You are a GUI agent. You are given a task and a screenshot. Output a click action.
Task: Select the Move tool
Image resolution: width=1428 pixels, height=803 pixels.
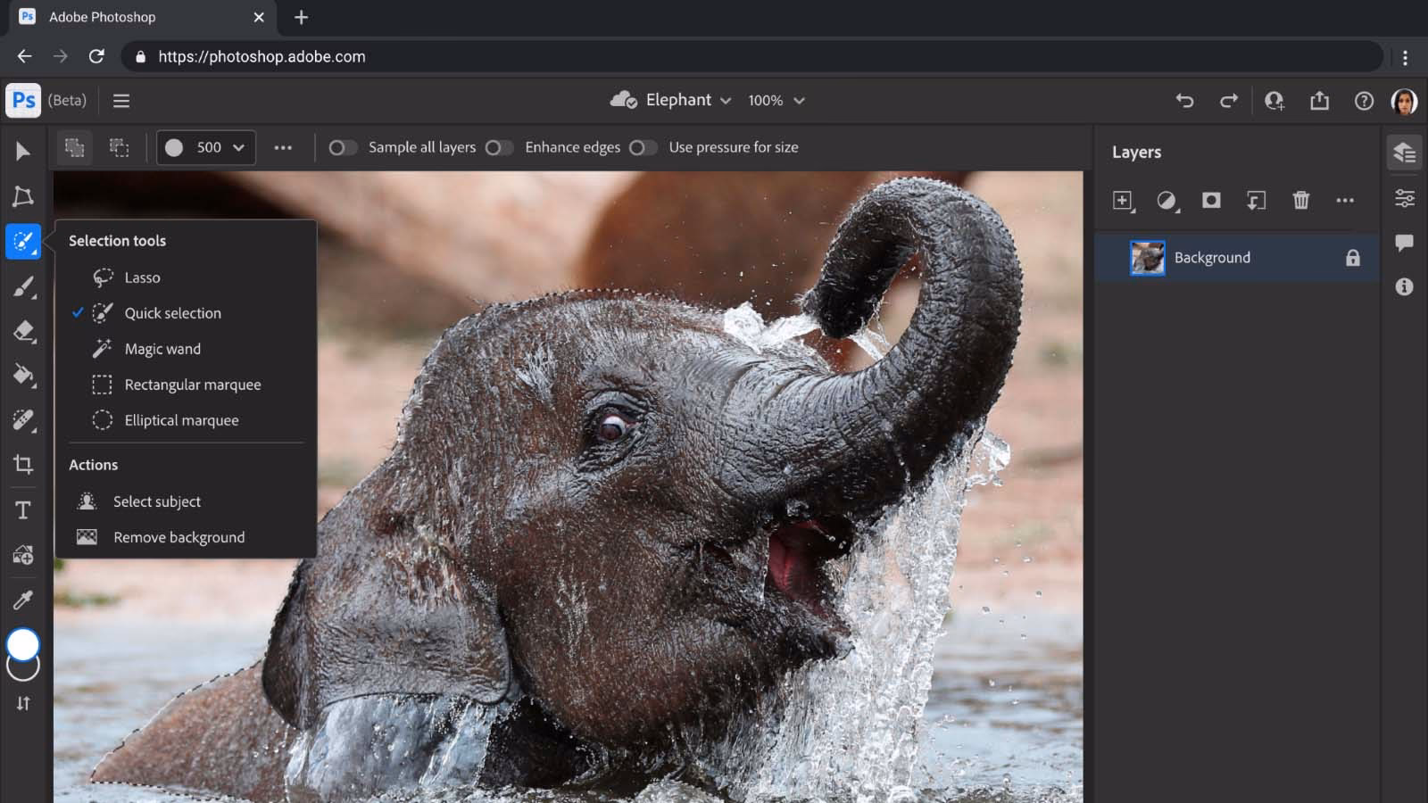pos(23,151)
